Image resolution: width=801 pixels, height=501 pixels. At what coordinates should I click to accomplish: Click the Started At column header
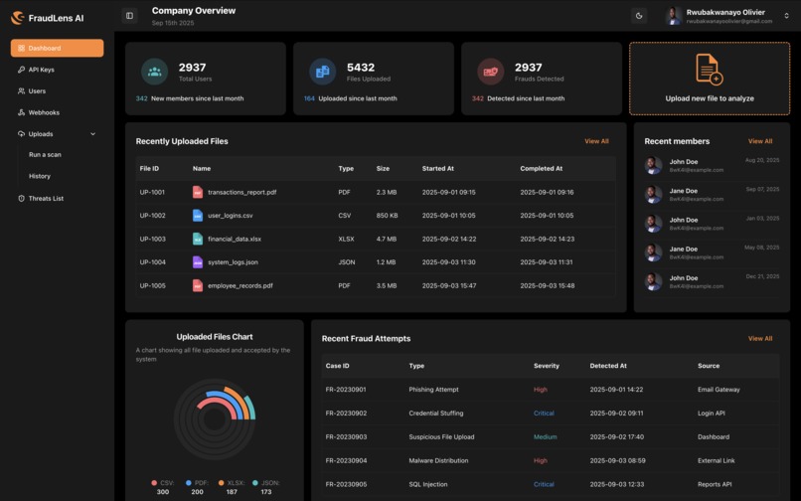[x=438, y=168]
